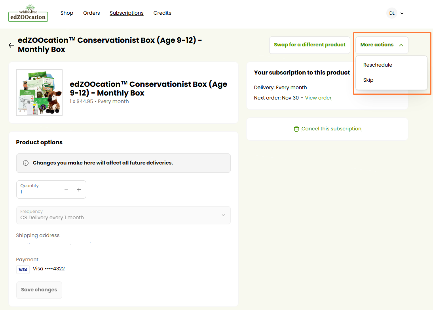Click the edZOOcation logo
The image size is (433, 310).
(x=28, y=13)
